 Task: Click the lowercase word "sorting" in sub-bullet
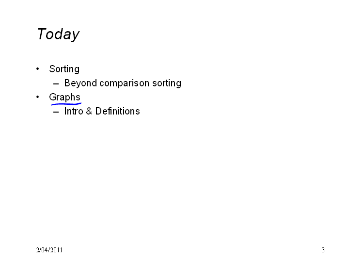click(x=167, y=83)
